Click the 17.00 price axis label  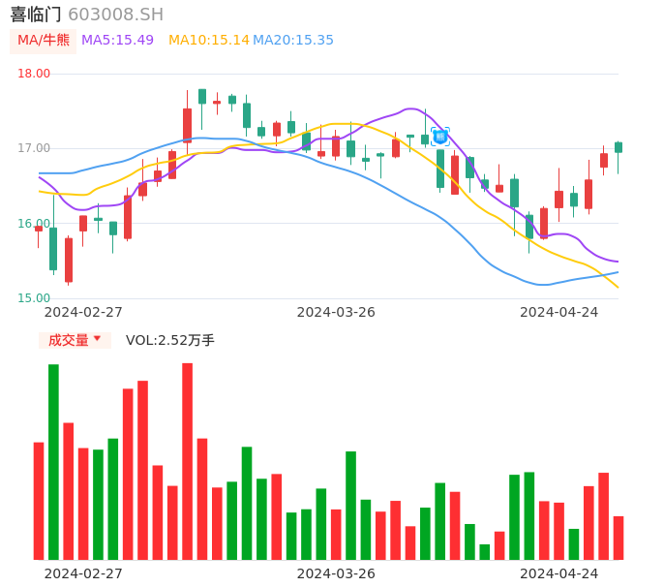point(34,148)
